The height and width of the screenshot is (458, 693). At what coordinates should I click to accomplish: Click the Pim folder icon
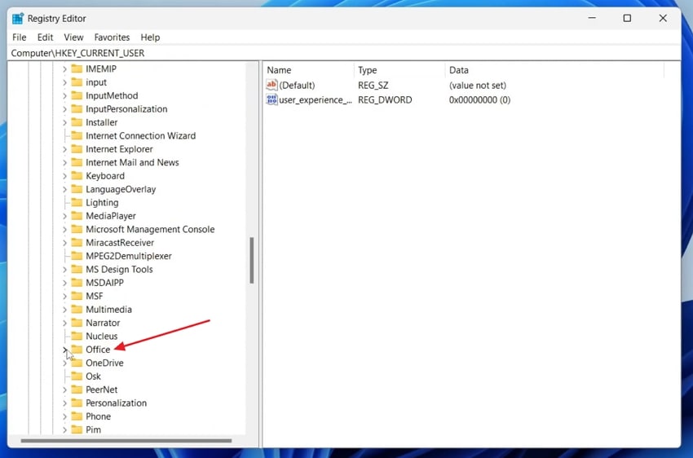pos(77,429)
